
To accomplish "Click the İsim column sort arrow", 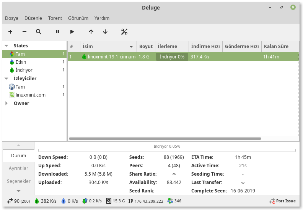I will pyautogui.click(x=131, y=47).
